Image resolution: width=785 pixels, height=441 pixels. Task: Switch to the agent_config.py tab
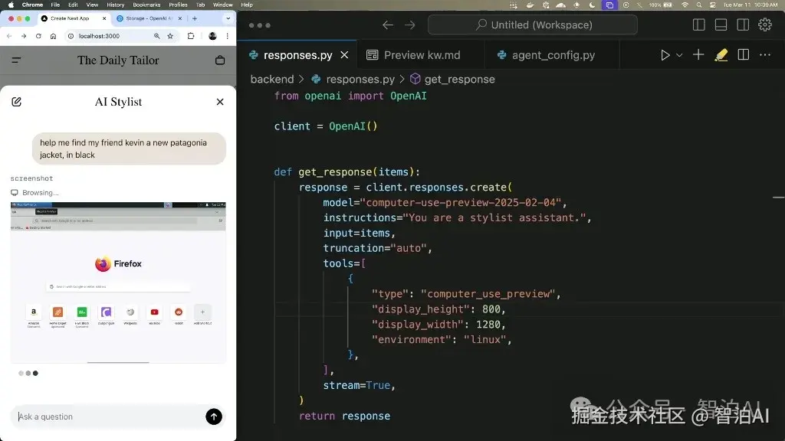click(x=553, y=55)
